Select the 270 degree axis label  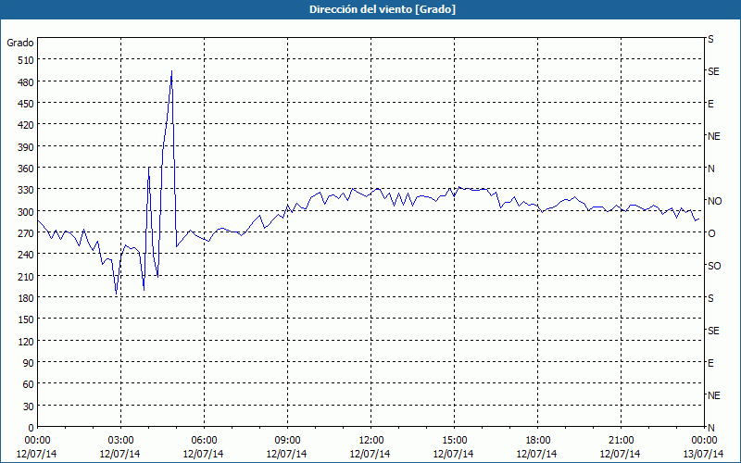pos(26,233)
